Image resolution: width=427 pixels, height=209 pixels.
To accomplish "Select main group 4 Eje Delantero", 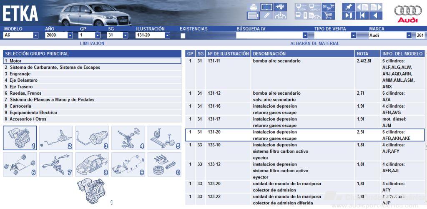I will tap(92, 81).
